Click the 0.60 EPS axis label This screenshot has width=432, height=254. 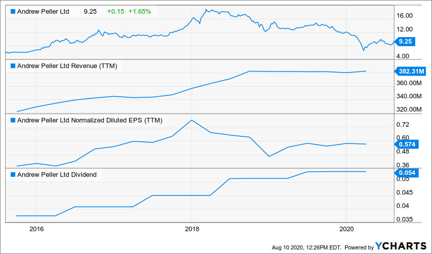(403, 138)
